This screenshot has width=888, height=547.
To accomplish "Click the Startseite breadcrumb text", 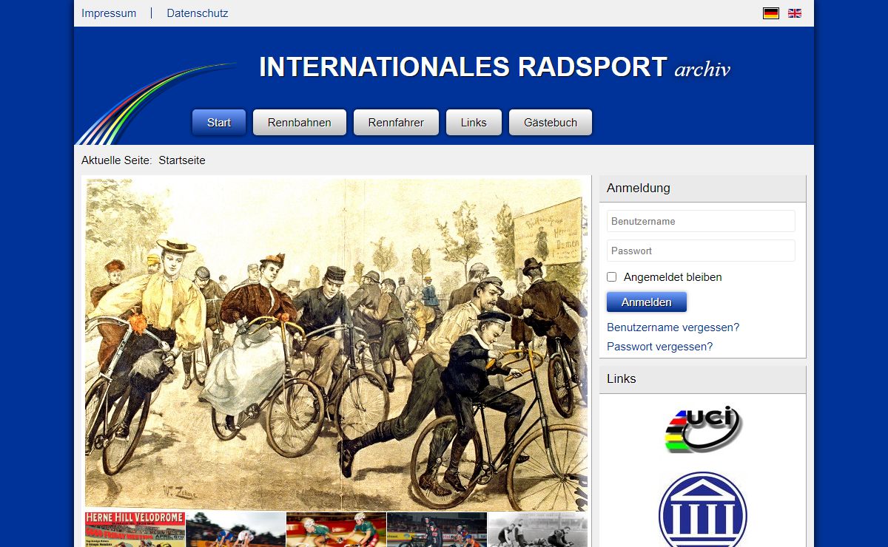I will tap(182, 160).
